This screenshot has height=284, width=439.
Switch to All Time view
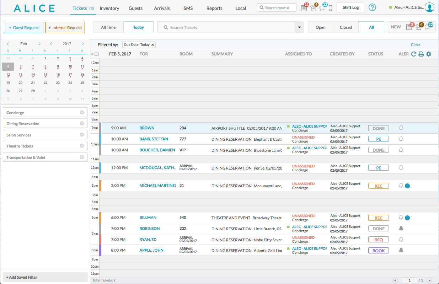(x=108, y=27)
